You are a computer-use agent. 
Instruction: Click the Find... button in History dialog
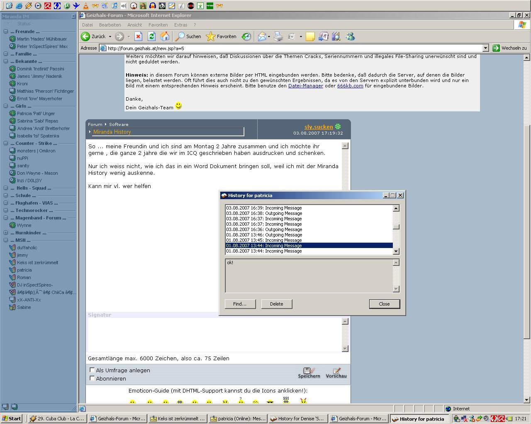239,304
